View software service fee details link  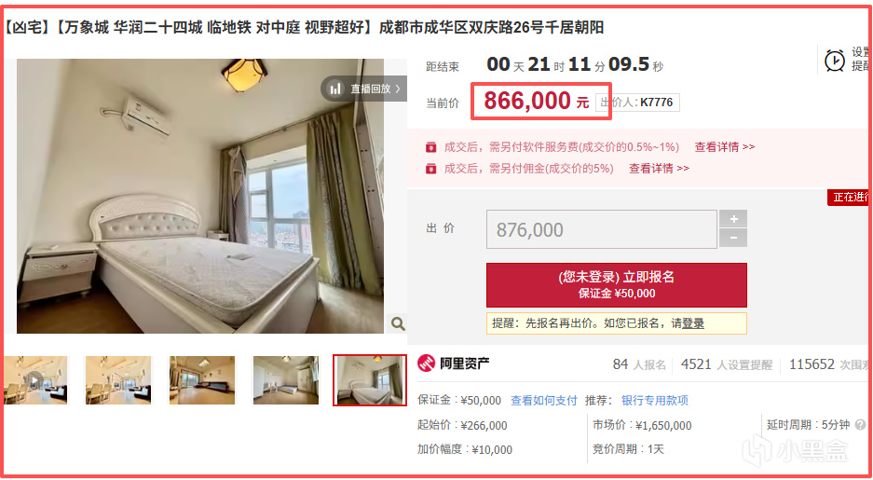pyautogui.click(x=724, y=147)
